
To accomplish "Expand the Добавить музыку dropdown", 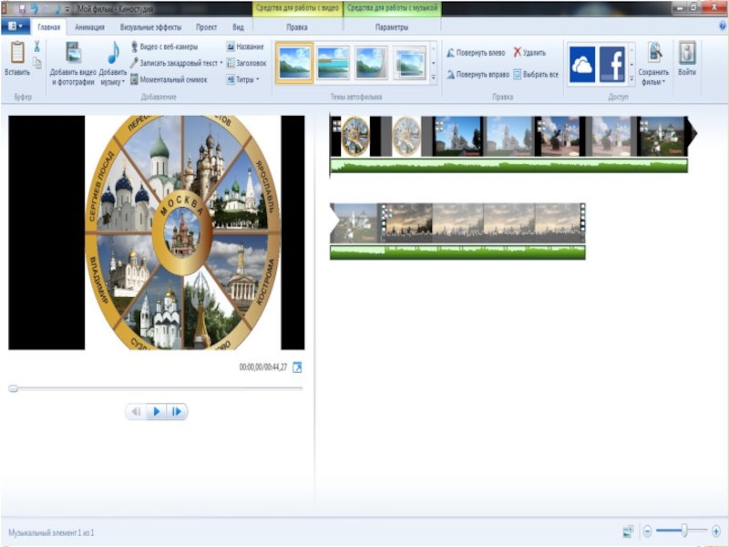I will point(113,81).
